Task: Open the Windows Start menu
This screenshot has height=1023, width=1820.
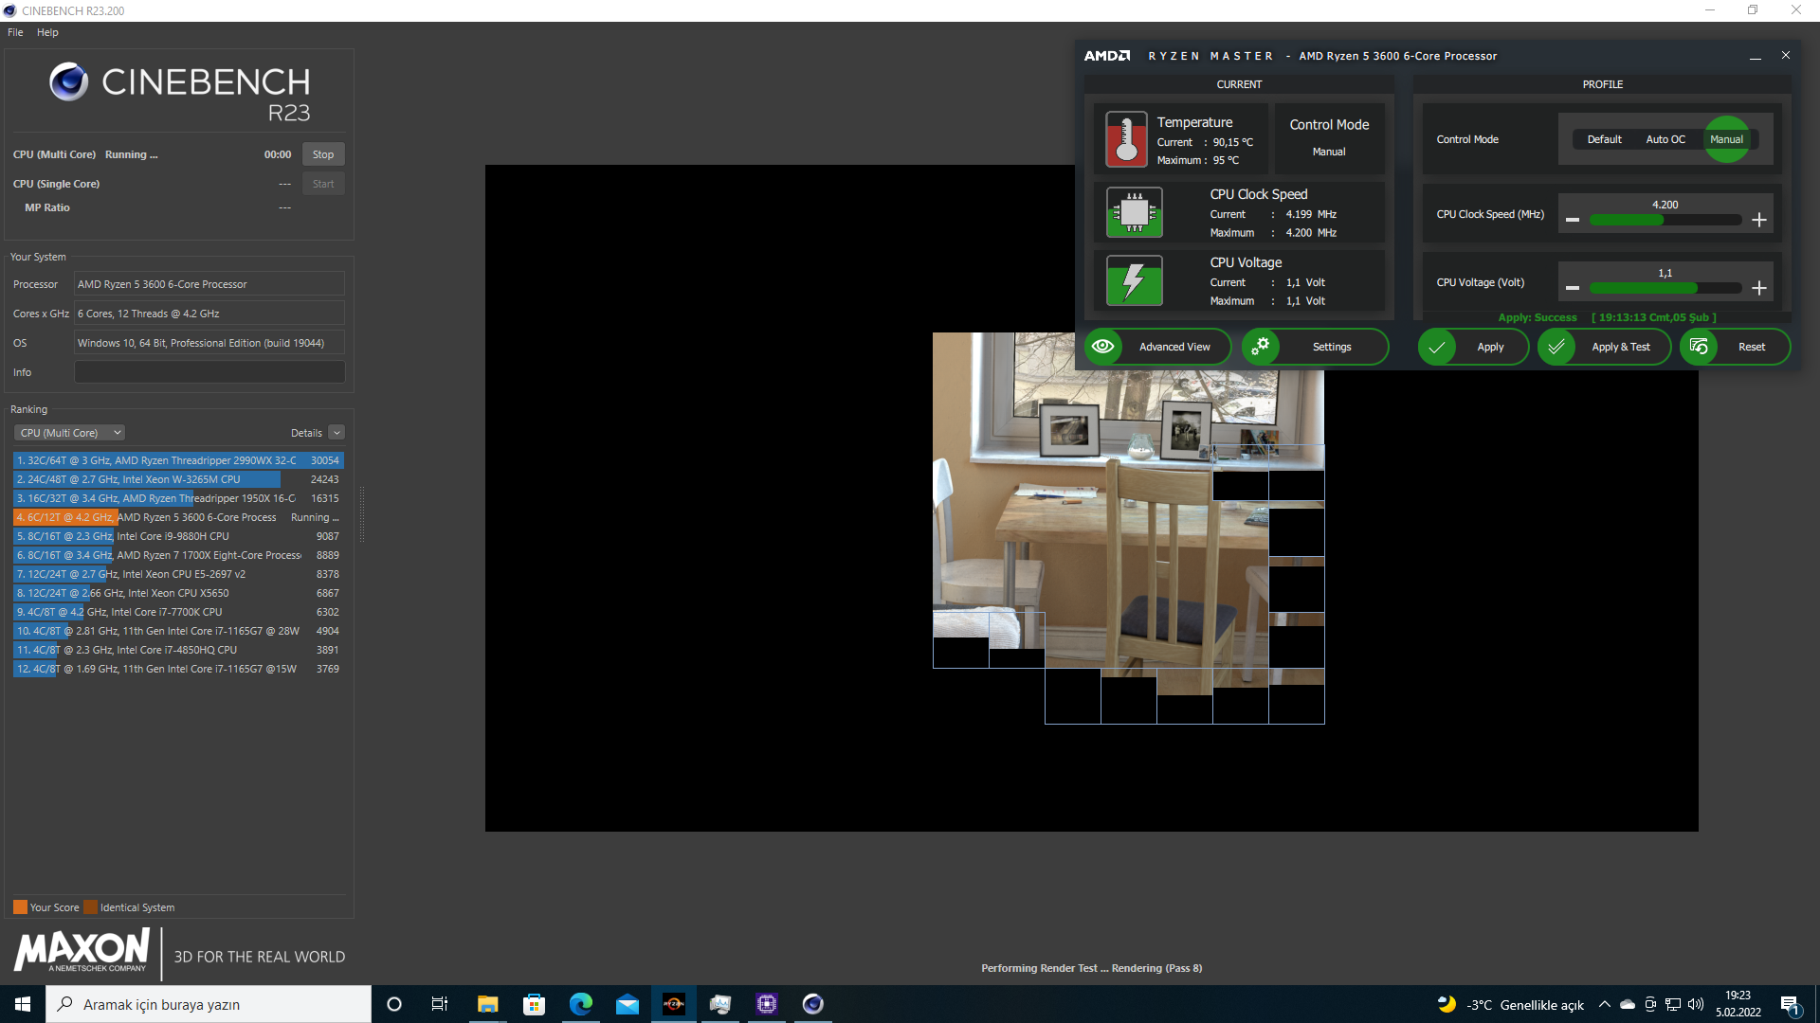Action: pyautogui.click(x=23, y=1004)
